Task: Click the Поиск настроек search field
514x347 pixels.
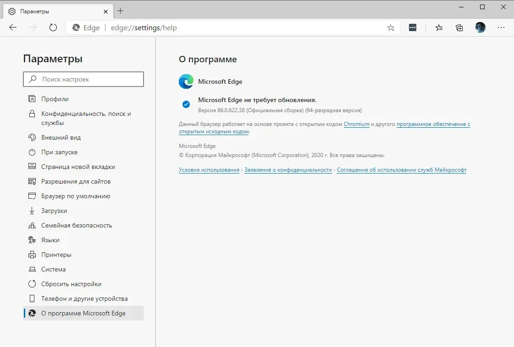Action: (x=83, y=79)
